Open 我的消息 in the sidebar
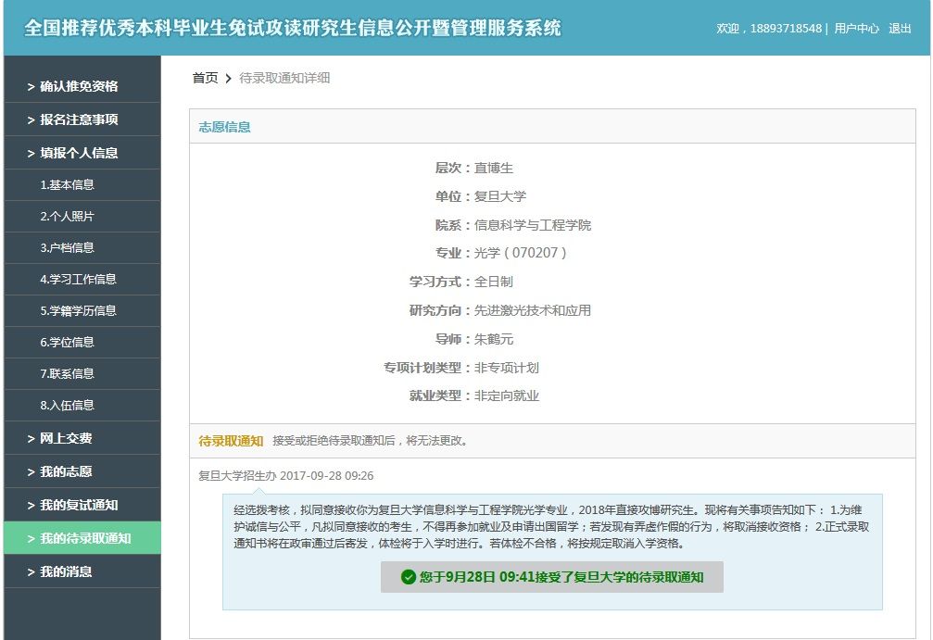 (x=66, y=571)
